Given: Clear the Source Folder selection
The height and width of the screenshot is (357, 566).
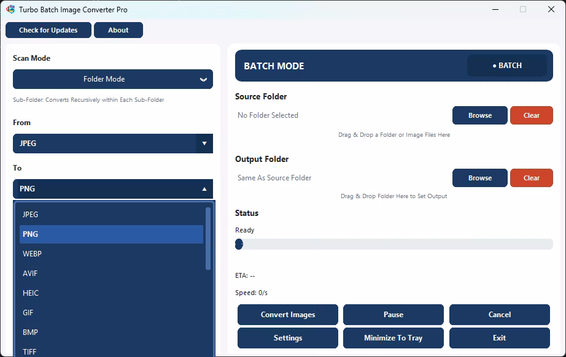Looking at the screenshot, I should tap(532, 115).
